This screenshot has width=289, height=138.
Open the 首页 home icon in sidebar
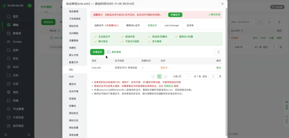(x=9, y=17)
